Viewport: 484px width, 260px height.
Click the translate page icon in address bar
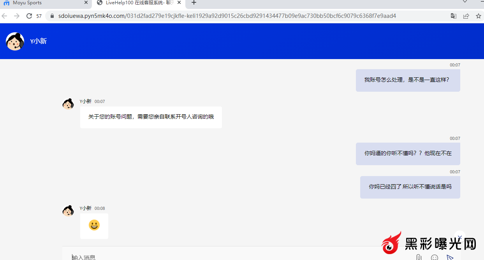pyautogui.click(x=454, y=16)
